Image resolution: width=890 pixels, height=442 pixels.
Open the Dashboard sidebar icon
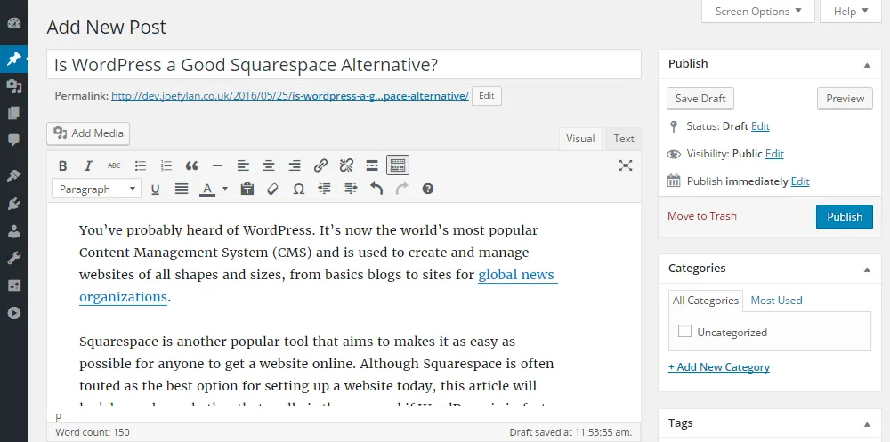[14, 23]
